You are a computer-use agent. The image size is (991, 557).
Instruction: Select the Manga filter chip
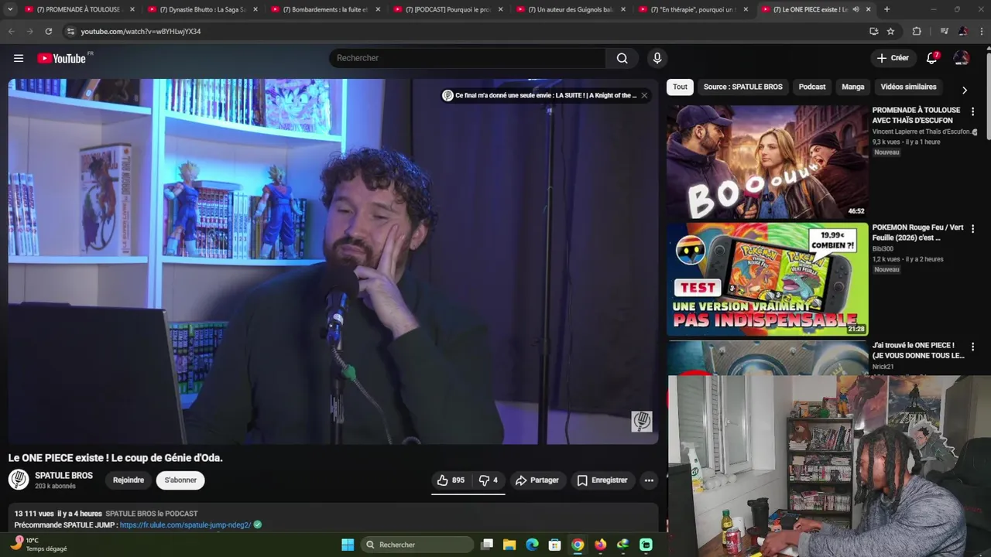pyautogui.click(x=853, y=87)
